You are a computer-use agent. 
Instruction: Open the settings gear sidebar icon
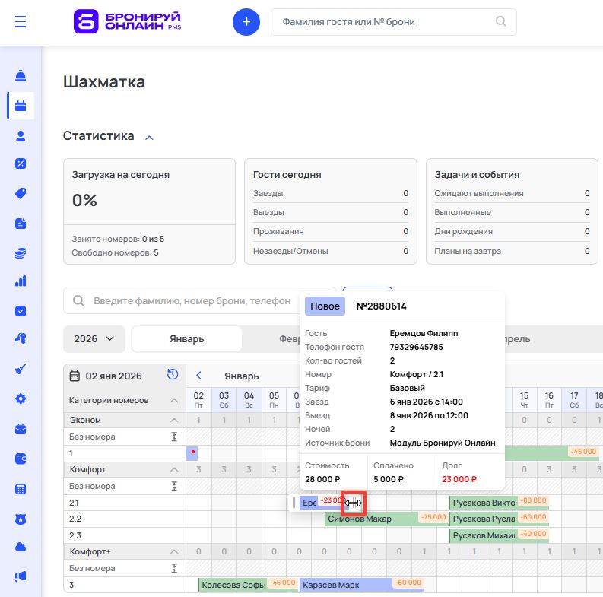coord(21,399)
